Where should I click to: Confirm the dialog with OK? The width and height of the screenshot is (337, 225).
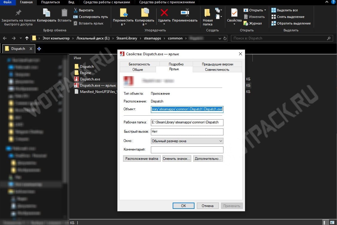tap(183, 206)
